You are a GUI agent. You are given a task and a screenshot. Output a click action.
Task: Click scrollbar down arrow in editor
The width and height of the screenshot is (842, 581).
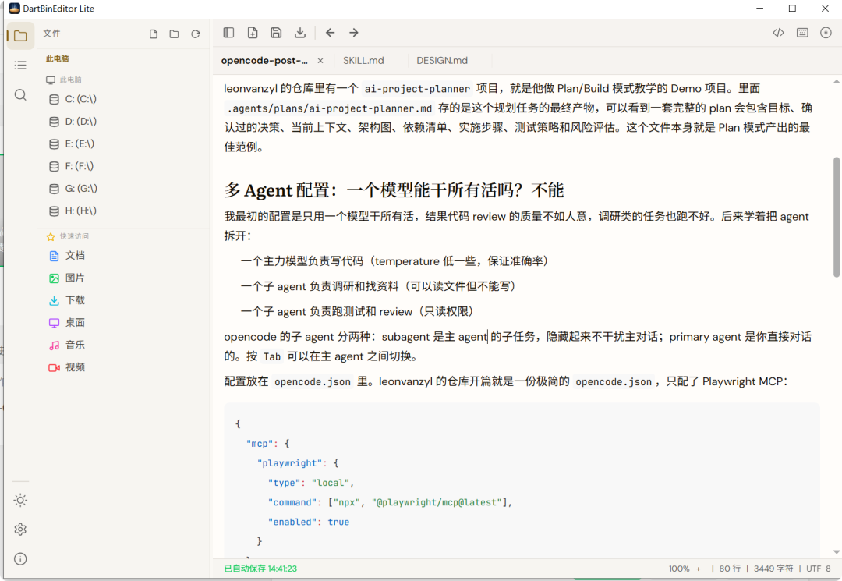836,551
